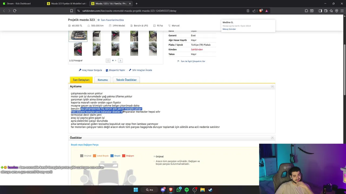Open Spotify from the taskbar
The width and height of the screenshot is (346, 194).
[x=187, y=190]
